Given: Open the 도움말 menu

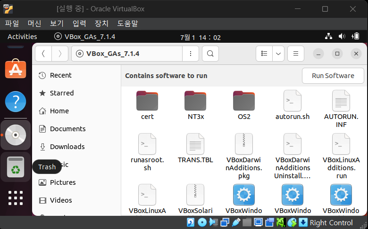Looking at the screenshot, I should (127, 24).
